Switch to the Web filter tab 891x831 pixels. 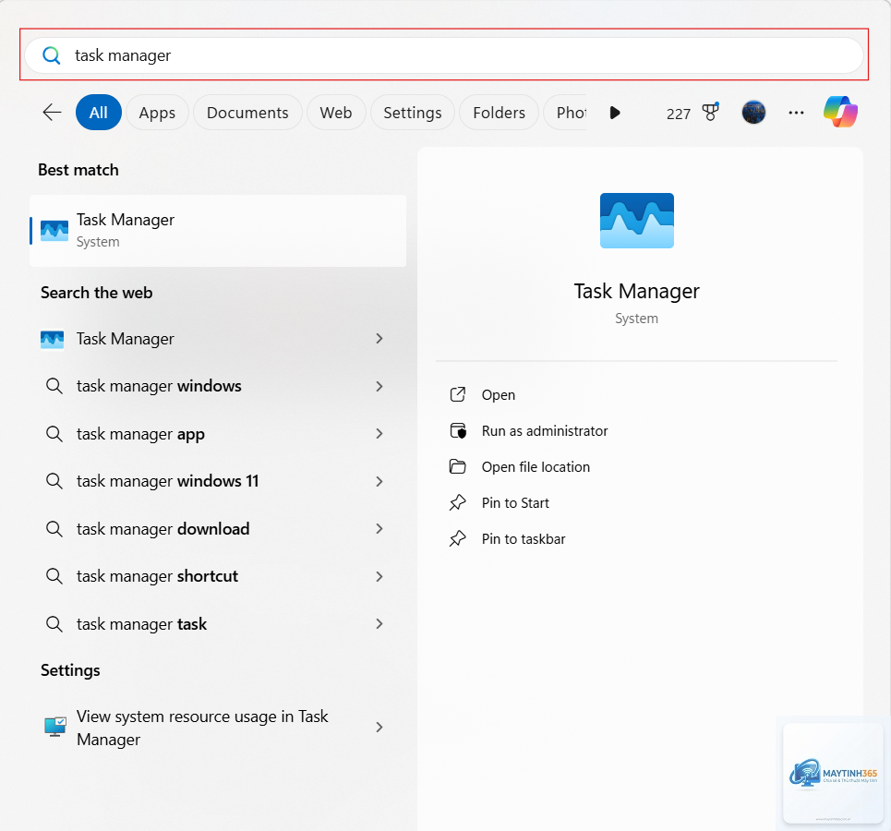point(336,113)
